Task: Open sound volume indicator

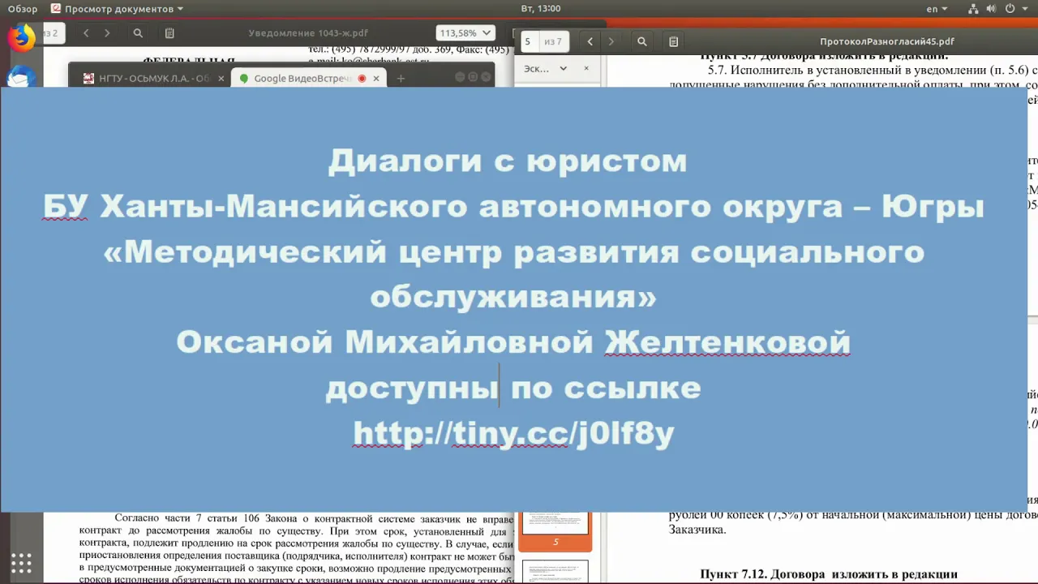Action: tap(991, 9)
